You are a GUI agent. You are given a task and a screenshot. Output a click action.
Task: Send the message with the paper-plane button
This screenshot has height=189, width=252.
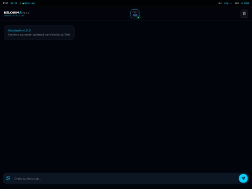(x=243, y=178)
